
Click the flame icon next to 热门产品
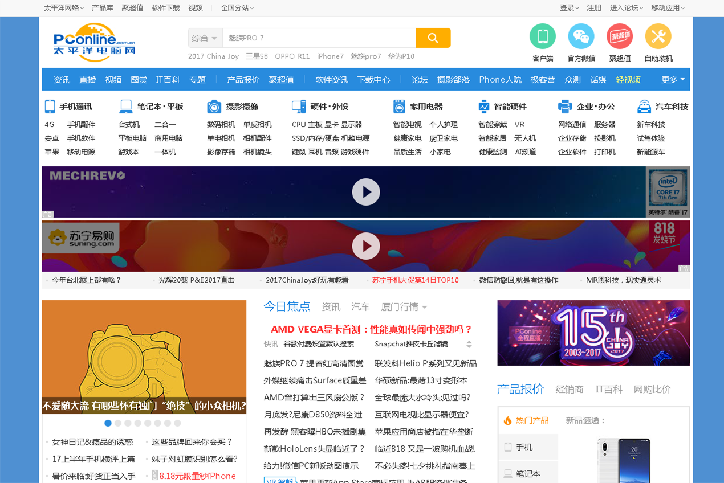pos(507,420)
